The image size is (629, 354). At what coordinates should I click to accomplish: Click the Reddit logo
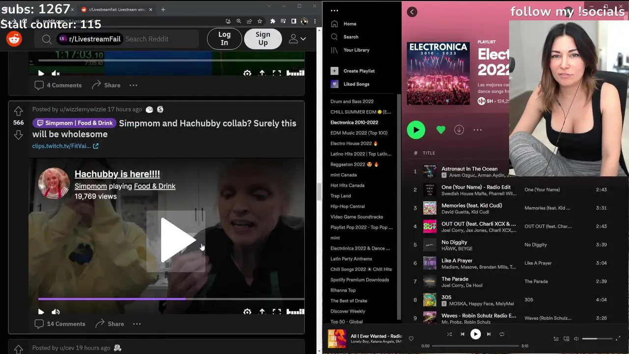14,39
